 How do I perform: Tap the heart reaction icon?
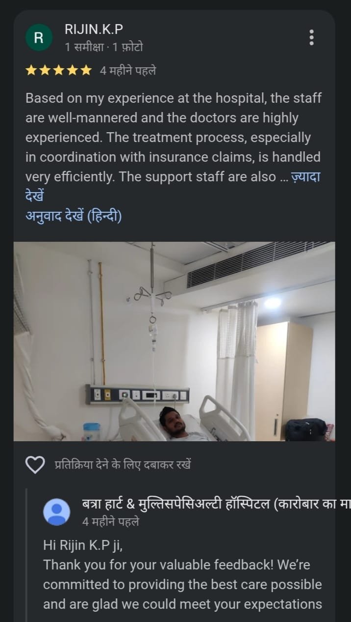(x=35, y=464)
